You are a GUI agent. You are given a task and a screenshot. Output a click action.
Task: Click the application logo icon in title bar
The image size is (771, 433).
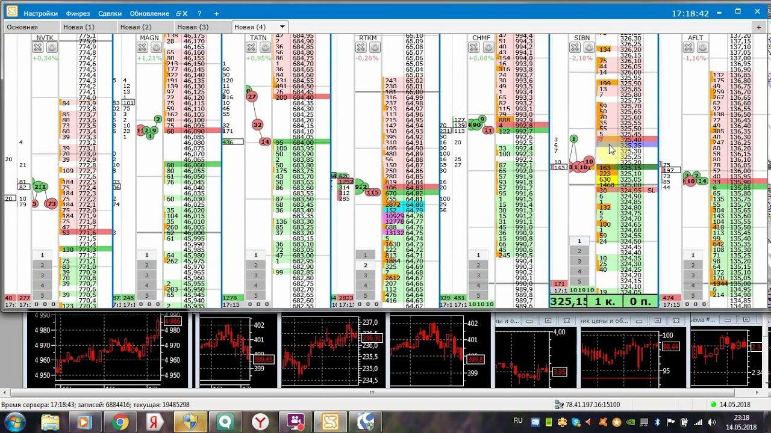click(x=11, y=11)
